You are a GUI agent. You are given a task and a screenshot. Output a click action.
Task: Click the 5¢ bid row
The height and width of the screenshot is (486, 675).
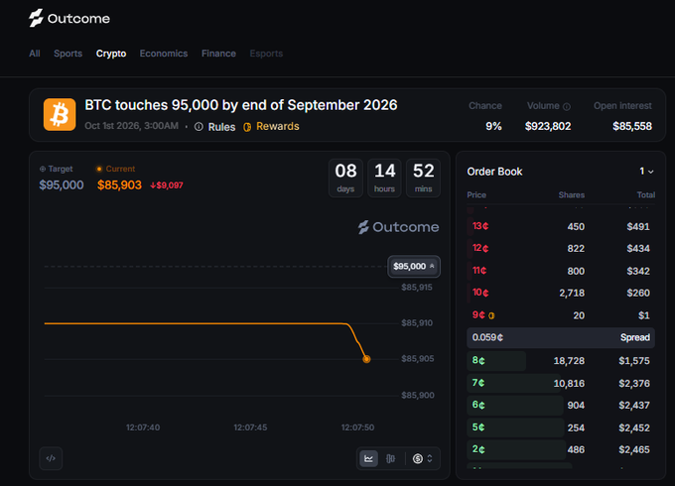point(561,427)
